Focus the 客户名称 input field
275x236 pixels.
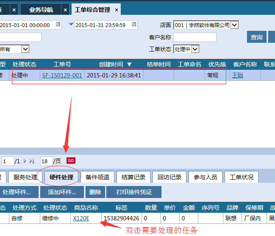(195, 37)
